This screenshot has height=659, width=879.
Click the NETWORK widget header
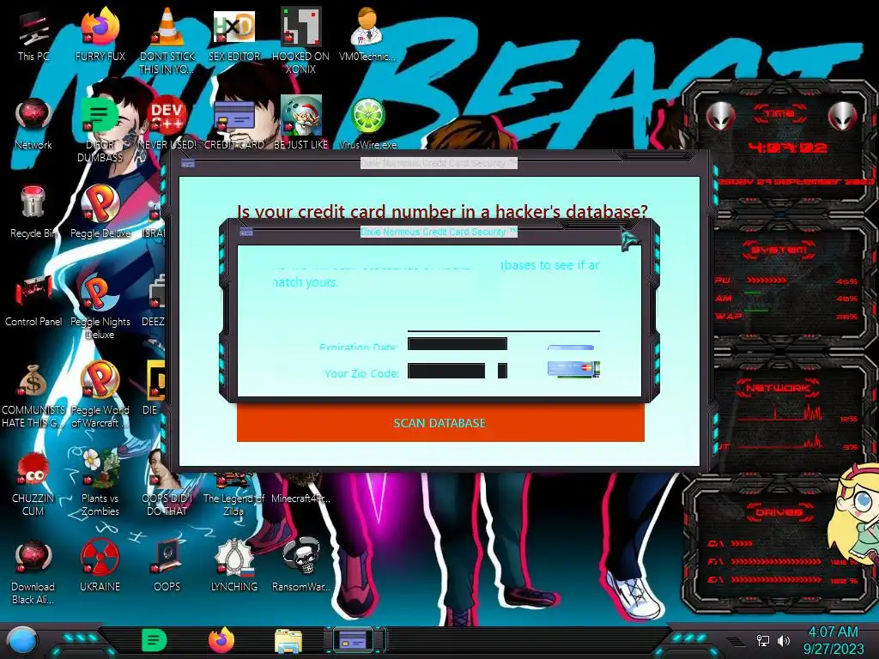point(779,387)
